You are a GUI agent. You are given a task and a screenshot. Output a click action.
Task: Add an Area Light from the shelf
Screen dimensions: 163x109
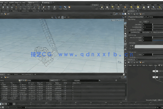pos(112,8)
